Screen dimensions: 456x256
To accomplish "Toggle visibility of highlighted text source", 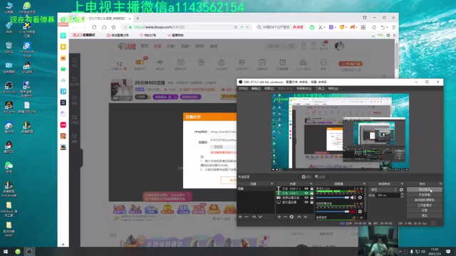I will (x=306, y=193).
